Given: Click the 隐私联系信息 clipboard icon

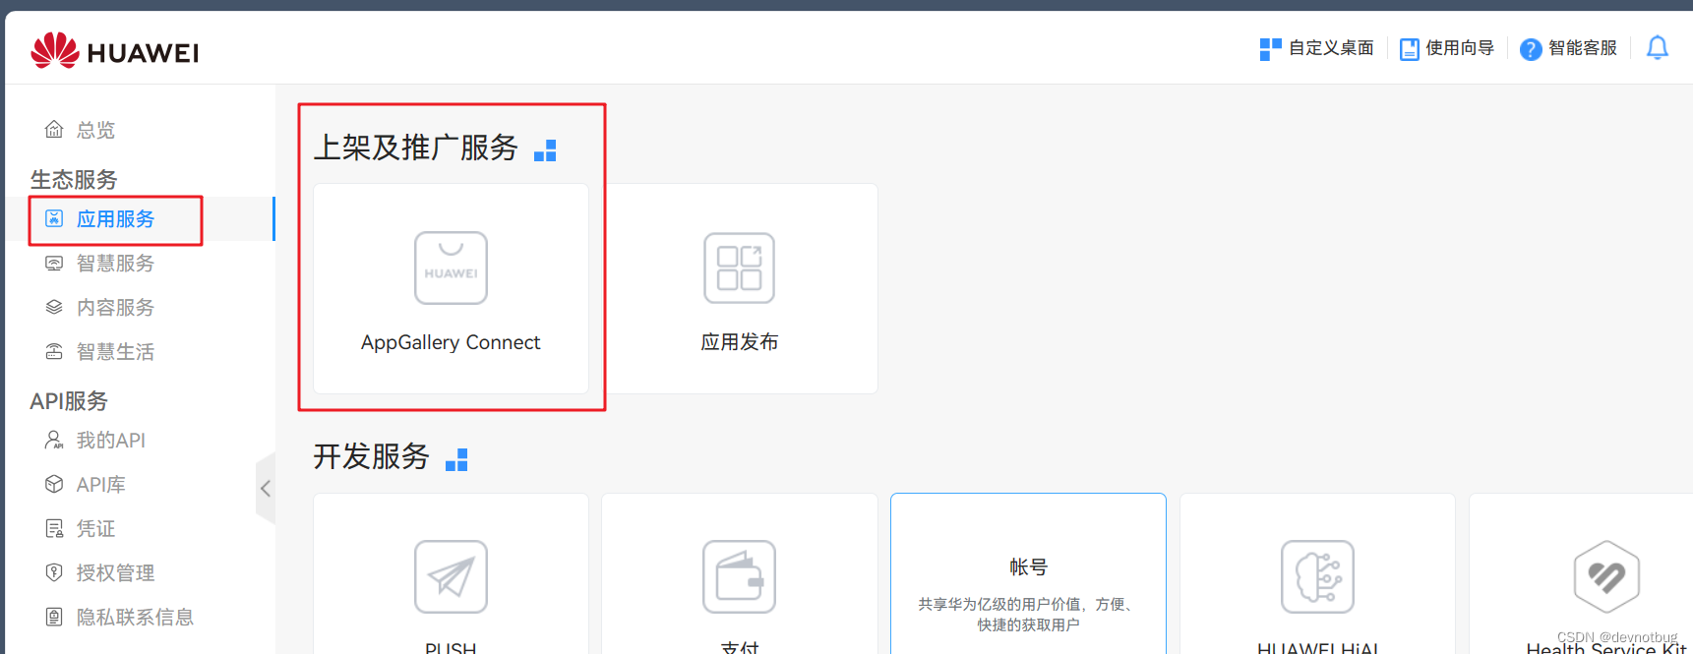Looking at the screenshot, I should pyautogui.click(x=54, y=618).
